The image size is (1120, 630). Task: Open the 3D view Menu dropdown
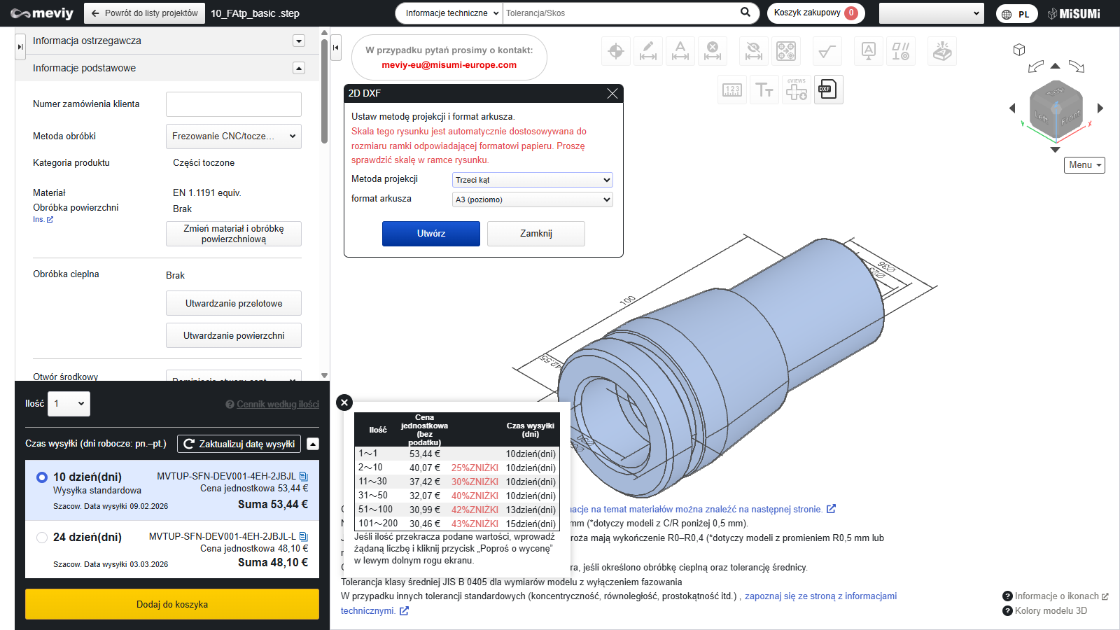click(x=1084, y=165)
